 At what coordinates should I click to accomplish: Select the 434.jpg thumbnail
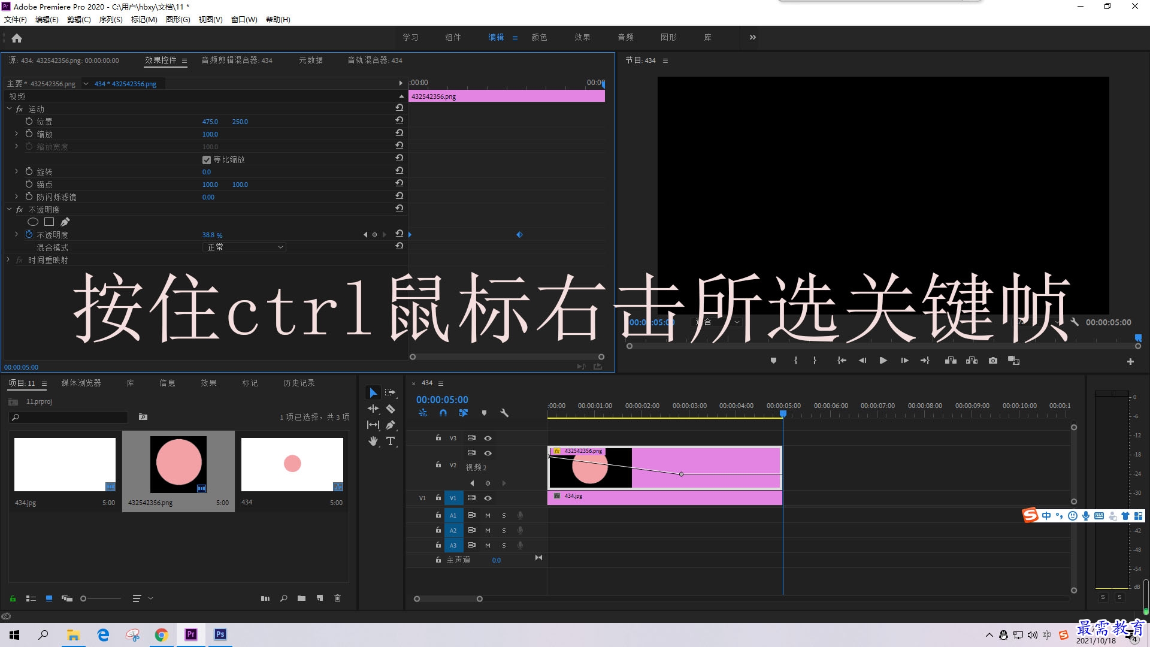[65, 464]
